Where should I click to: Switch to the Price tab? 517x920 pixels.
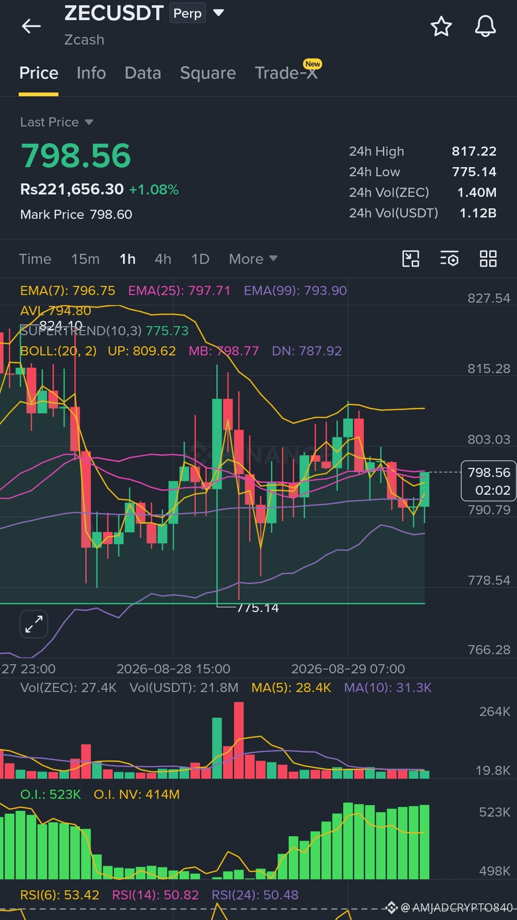click(x=39, y=73)
